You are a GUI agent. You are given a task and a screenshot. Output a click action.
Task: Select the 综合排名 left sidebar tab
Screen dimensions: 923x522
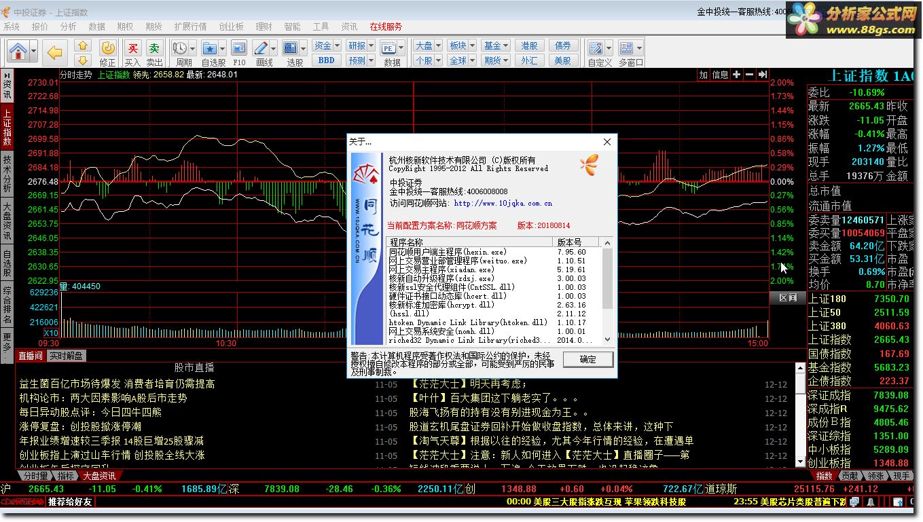(7, 305)
